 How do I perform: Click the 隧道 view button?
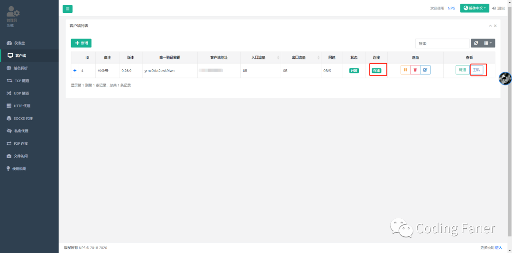462,70
